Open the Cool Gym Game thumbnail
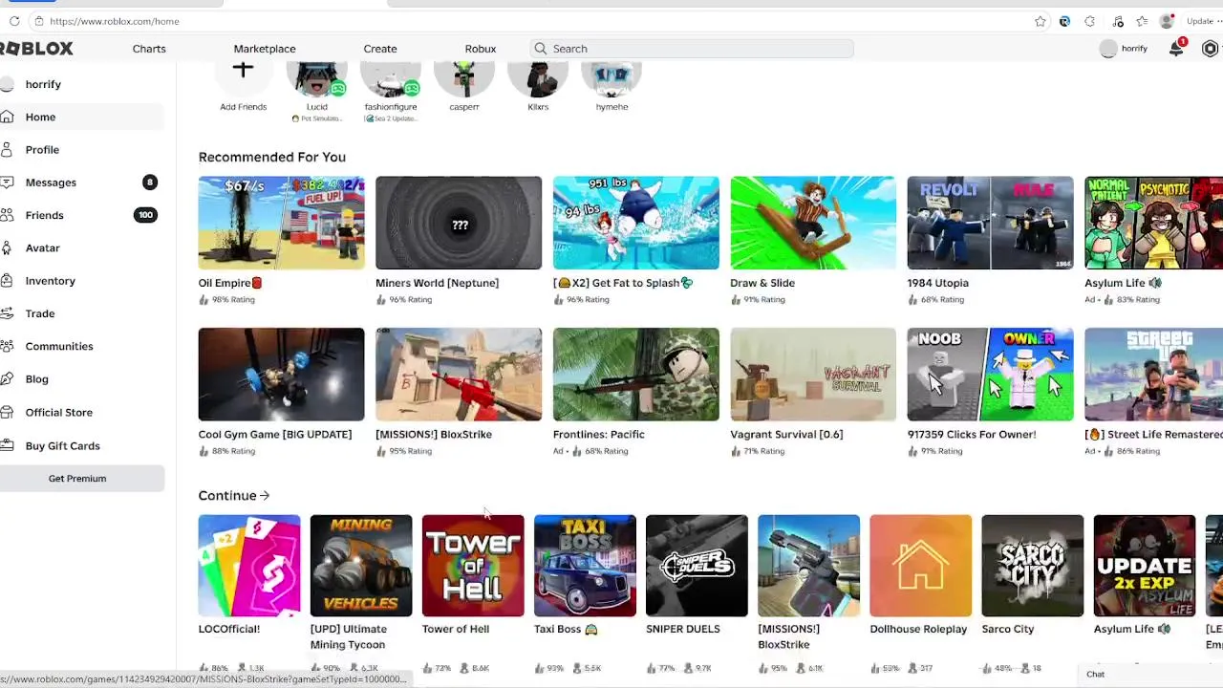 (x=281, y=375)
